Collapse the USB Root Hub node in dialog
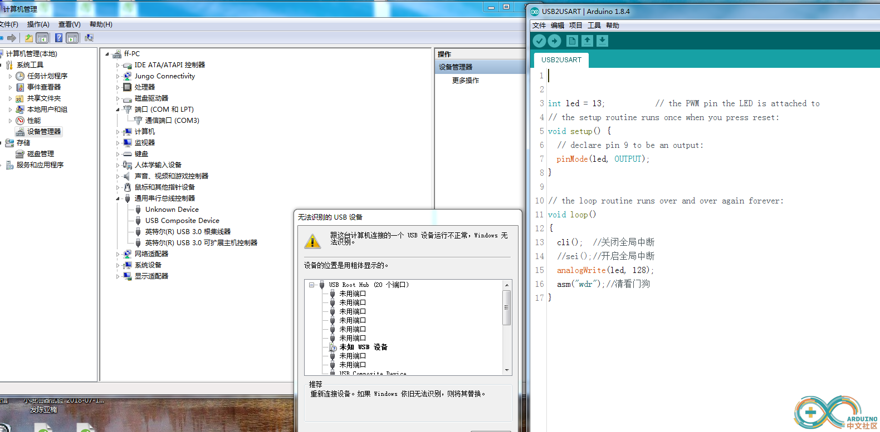Image resolution: width=880 pixels, height=432 pixels. [311, 285]
